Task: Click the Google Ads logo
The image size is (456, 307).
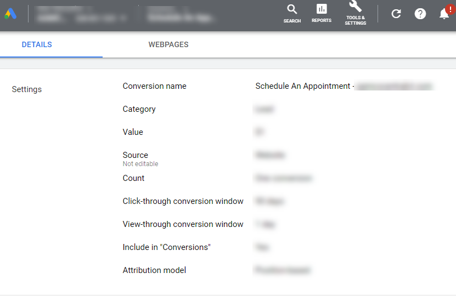Action: click(x=10, y=14)
